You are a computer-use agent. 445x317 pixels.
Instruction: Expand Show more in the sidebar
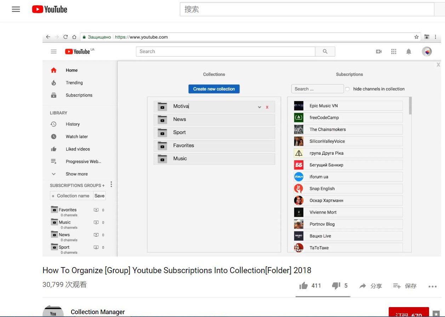(76, 174)
